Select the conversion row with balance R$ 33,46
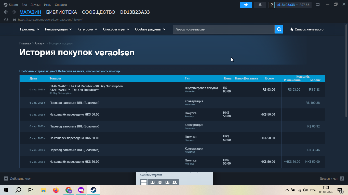Viewport: 348px width, 195px height. pos(172,150)
